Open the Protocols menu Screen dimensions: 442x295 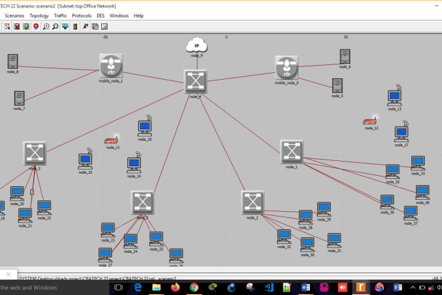[x=82, y=16]
